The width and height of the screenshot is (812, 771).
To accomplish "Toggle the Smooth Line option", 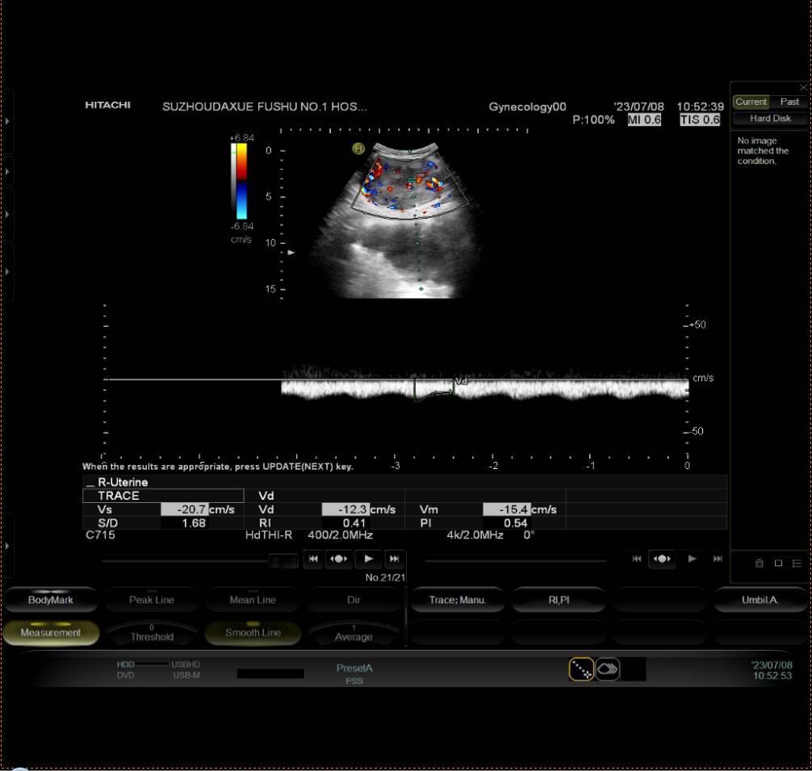I will (253, 633).
